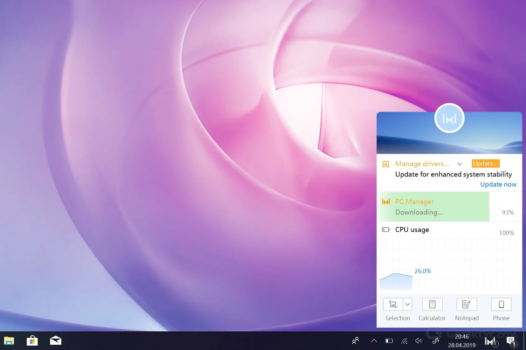Click the volume speaker tray icon
Viewport: 526px width, 350px height.
click(x=419, y=341)
